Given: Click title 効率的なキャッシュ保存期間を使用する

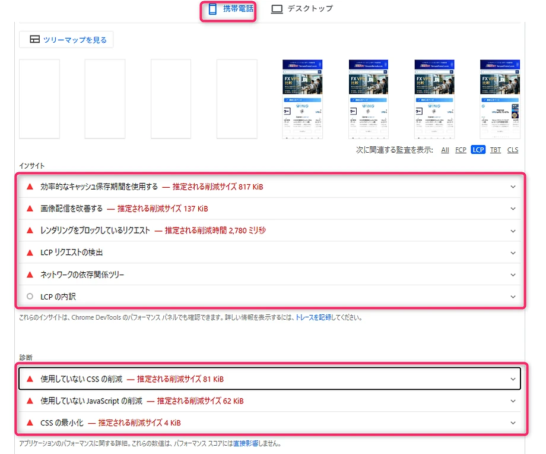Looking at the screenshot, I should tap(99, 187).
